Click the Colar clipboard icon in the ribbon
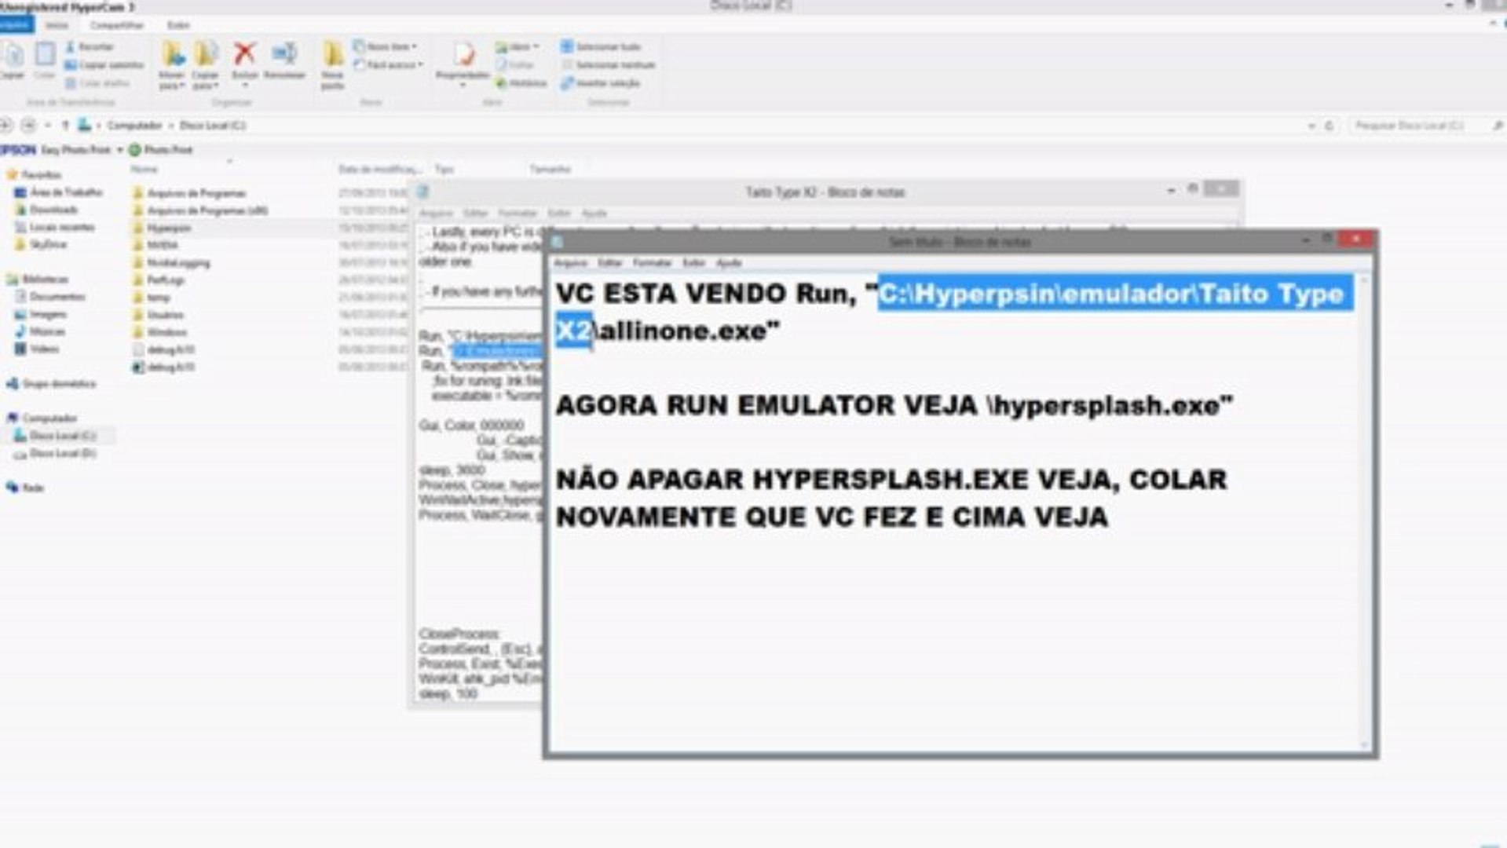The height and width of the screenshot is (848, 1507). (45, 60)
